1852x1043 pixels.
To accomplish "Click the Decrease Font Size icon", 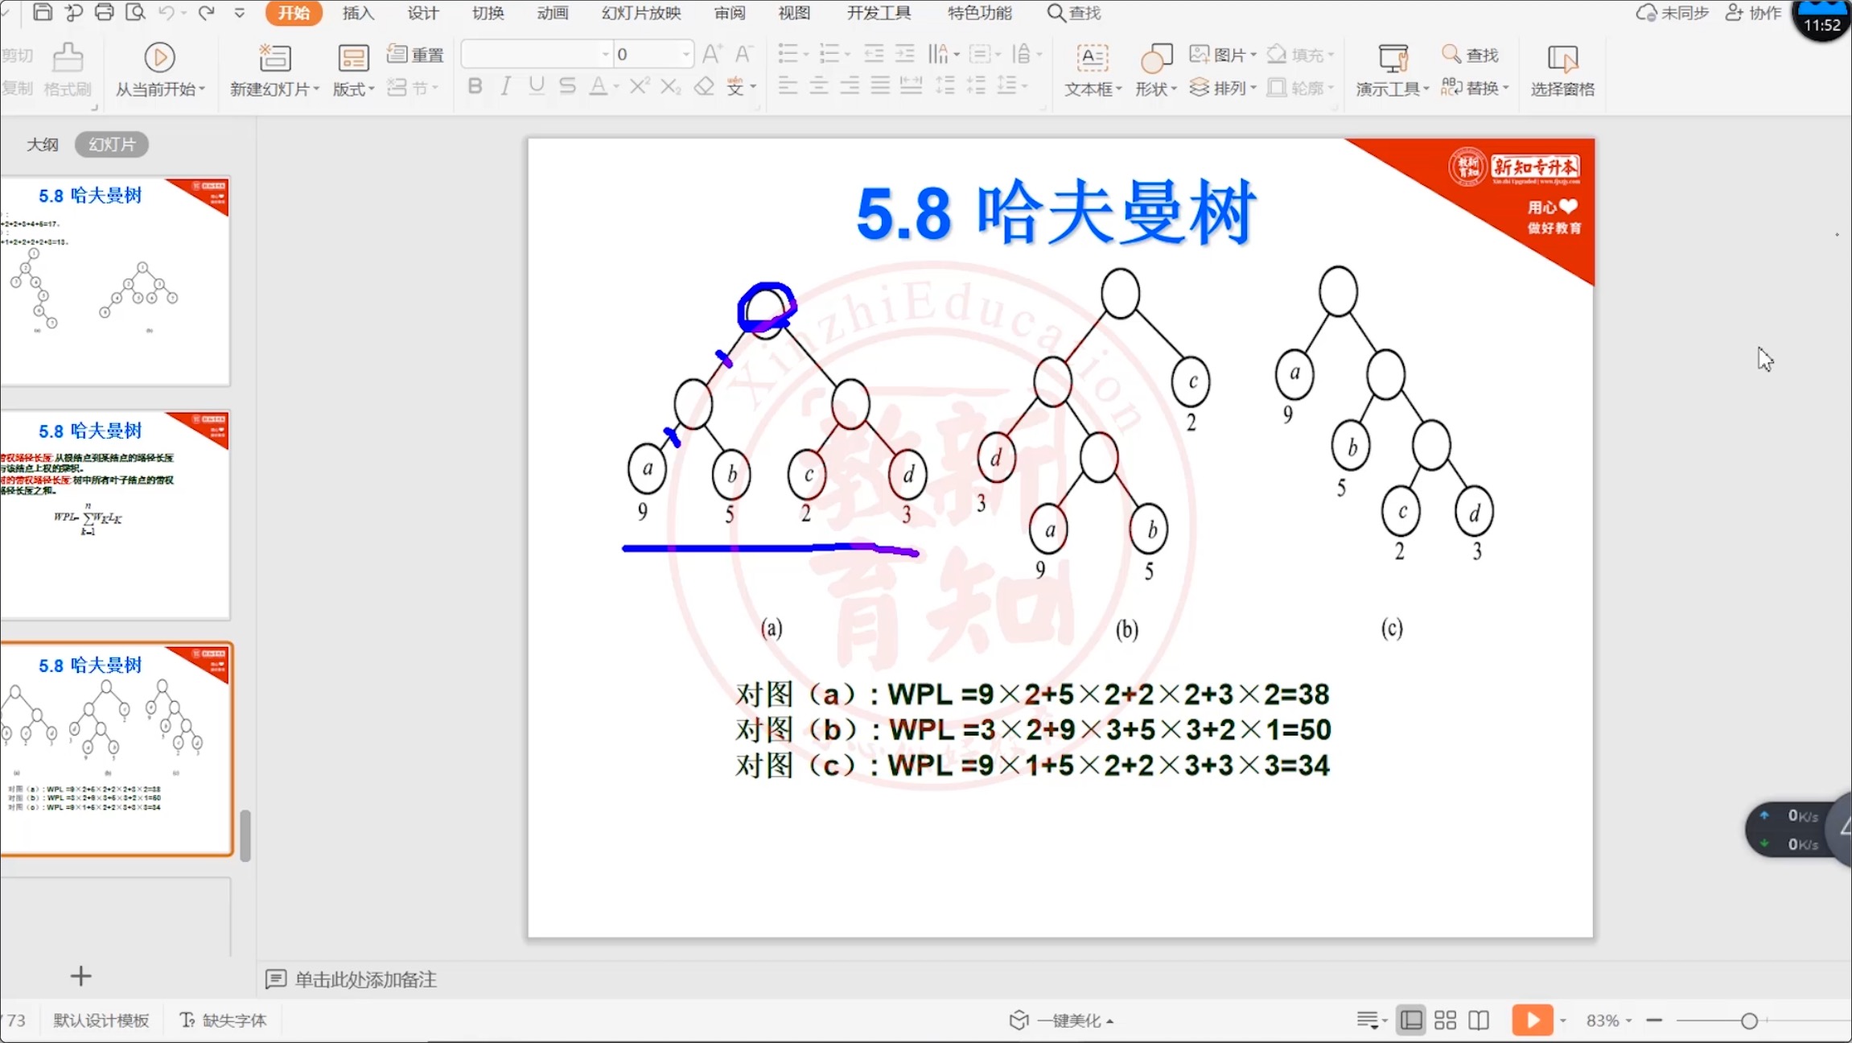I will point(744,54).
